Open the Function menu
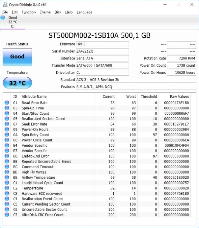This screenshot has height=228, width=199. click(x=29, y=12)
